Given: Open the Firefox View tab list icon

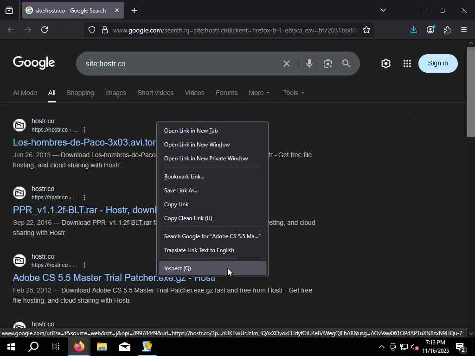Looking at the screenshot, I should (9, 11).
